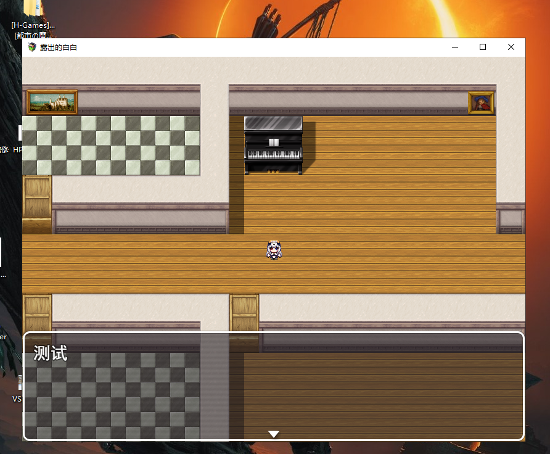
Task: Maximize the 露出的白白 game window
Action: click(483, 47)
